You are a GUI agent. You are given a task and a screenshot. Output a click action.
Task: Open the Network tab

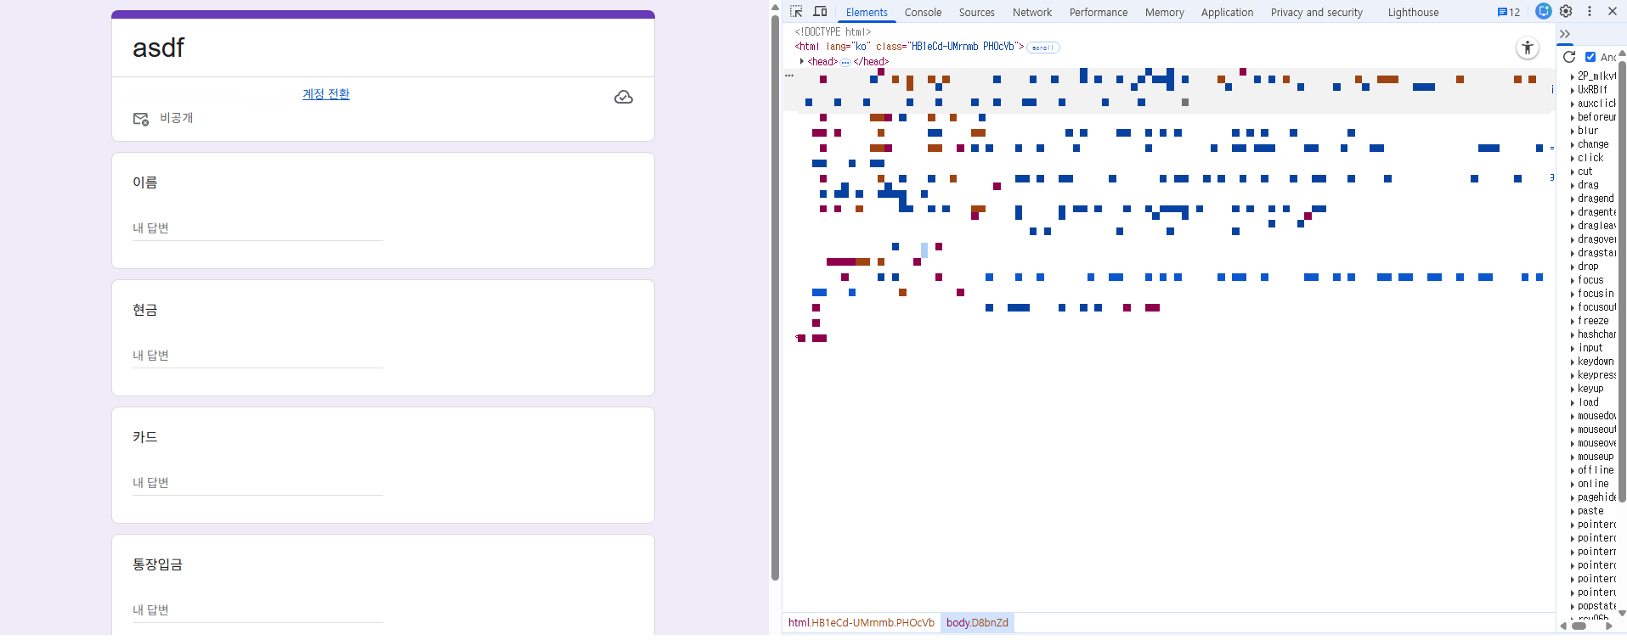[x=1031, y=12]
